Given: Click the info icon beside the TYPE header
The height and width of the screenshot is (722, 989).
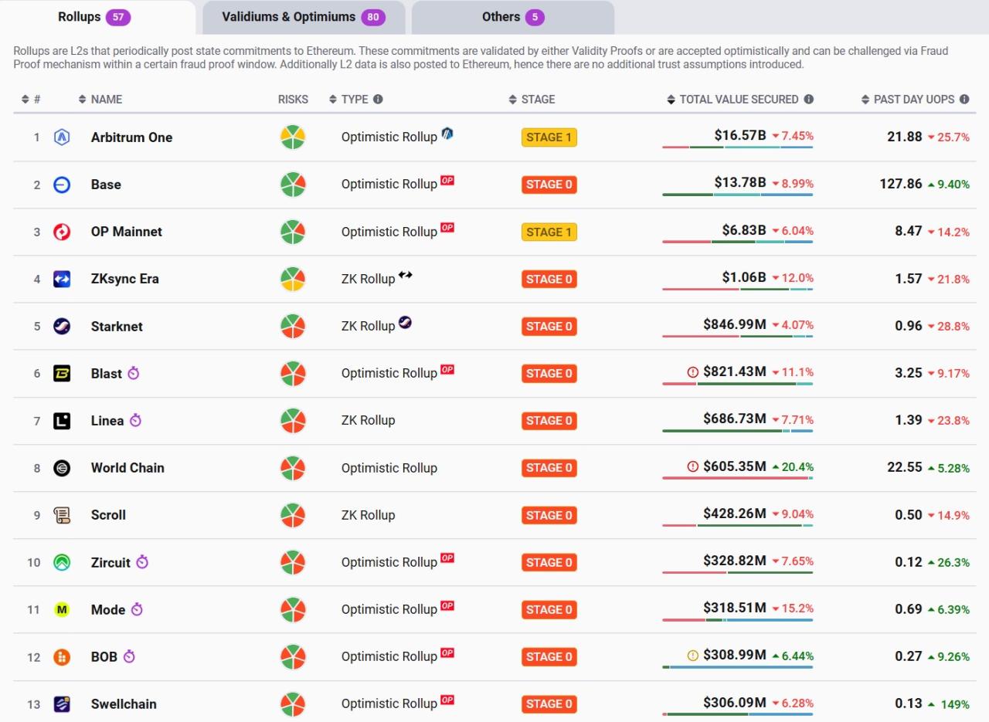Looking at the screenshot, I should click(x=378, y=100).
